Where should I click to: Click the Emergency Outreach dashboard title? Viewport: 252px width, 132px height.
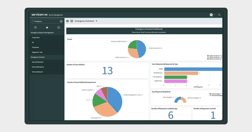tap(84, 21)
